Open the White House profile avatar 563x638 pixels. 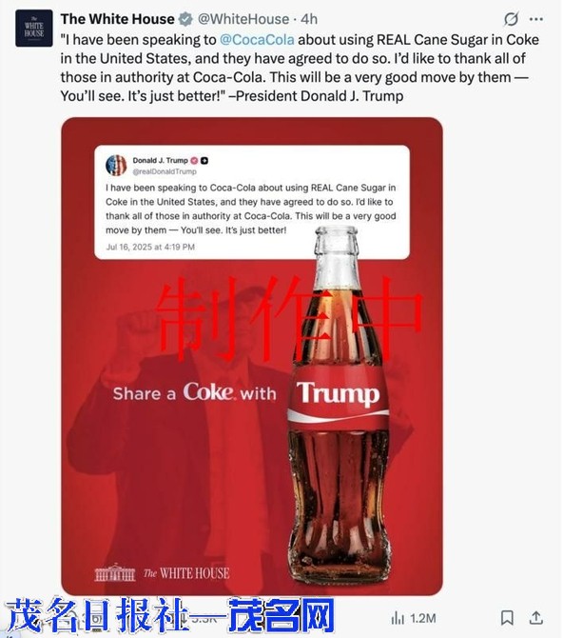pyautogui.click(x=34, y=29)
